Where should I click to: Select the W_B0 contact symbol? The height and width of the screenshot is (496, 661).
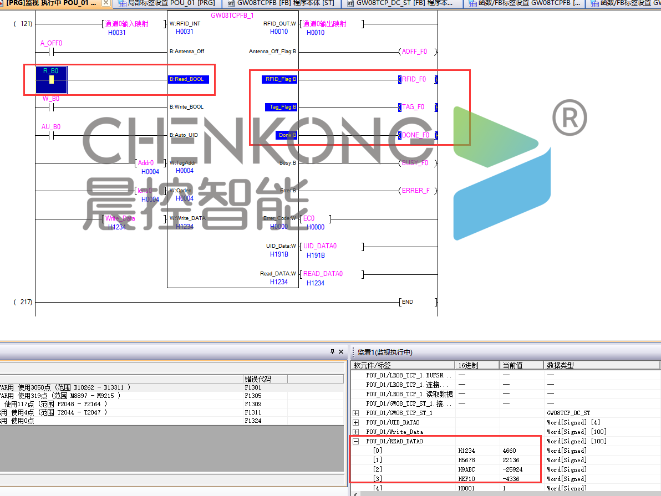click(x=51, y=108)
